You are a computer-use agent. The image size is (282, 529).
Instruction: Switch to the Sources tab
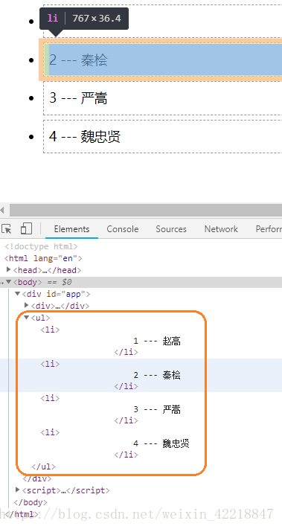(171, 229)
